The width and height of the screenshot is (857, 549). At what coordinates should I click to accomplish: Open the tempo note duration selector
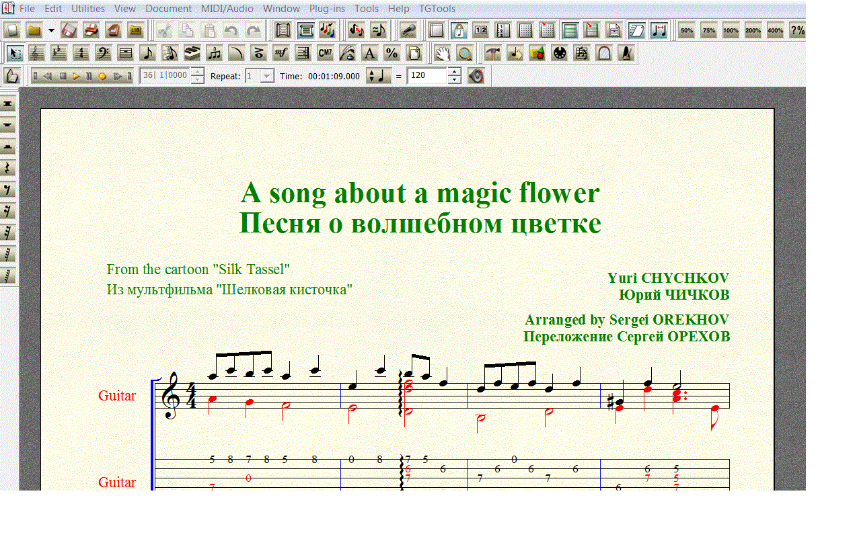[379, 76]
